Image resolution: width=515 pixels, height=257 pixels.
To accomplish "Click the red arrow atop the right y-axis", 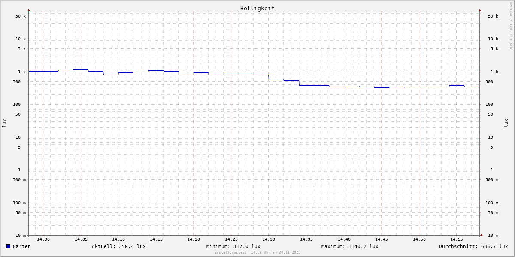I will [x=480, y=10].
